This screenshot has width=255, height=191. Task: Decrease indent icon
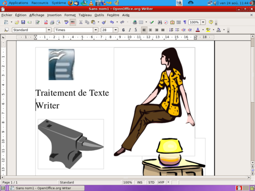184,30
